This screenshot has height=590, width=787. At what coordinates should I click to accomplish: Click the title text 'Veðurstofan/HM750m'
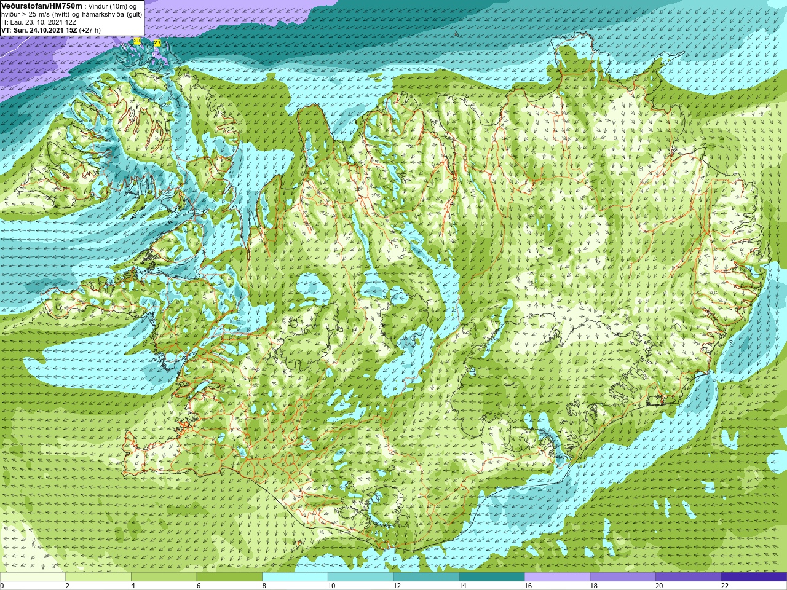(x=42, y=6)
